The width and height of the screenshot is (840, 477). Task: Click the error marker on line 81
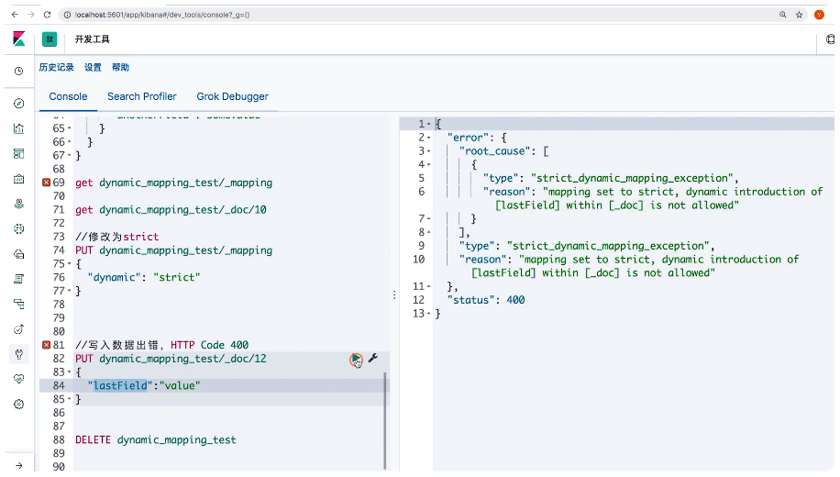[x=46, y=345]
